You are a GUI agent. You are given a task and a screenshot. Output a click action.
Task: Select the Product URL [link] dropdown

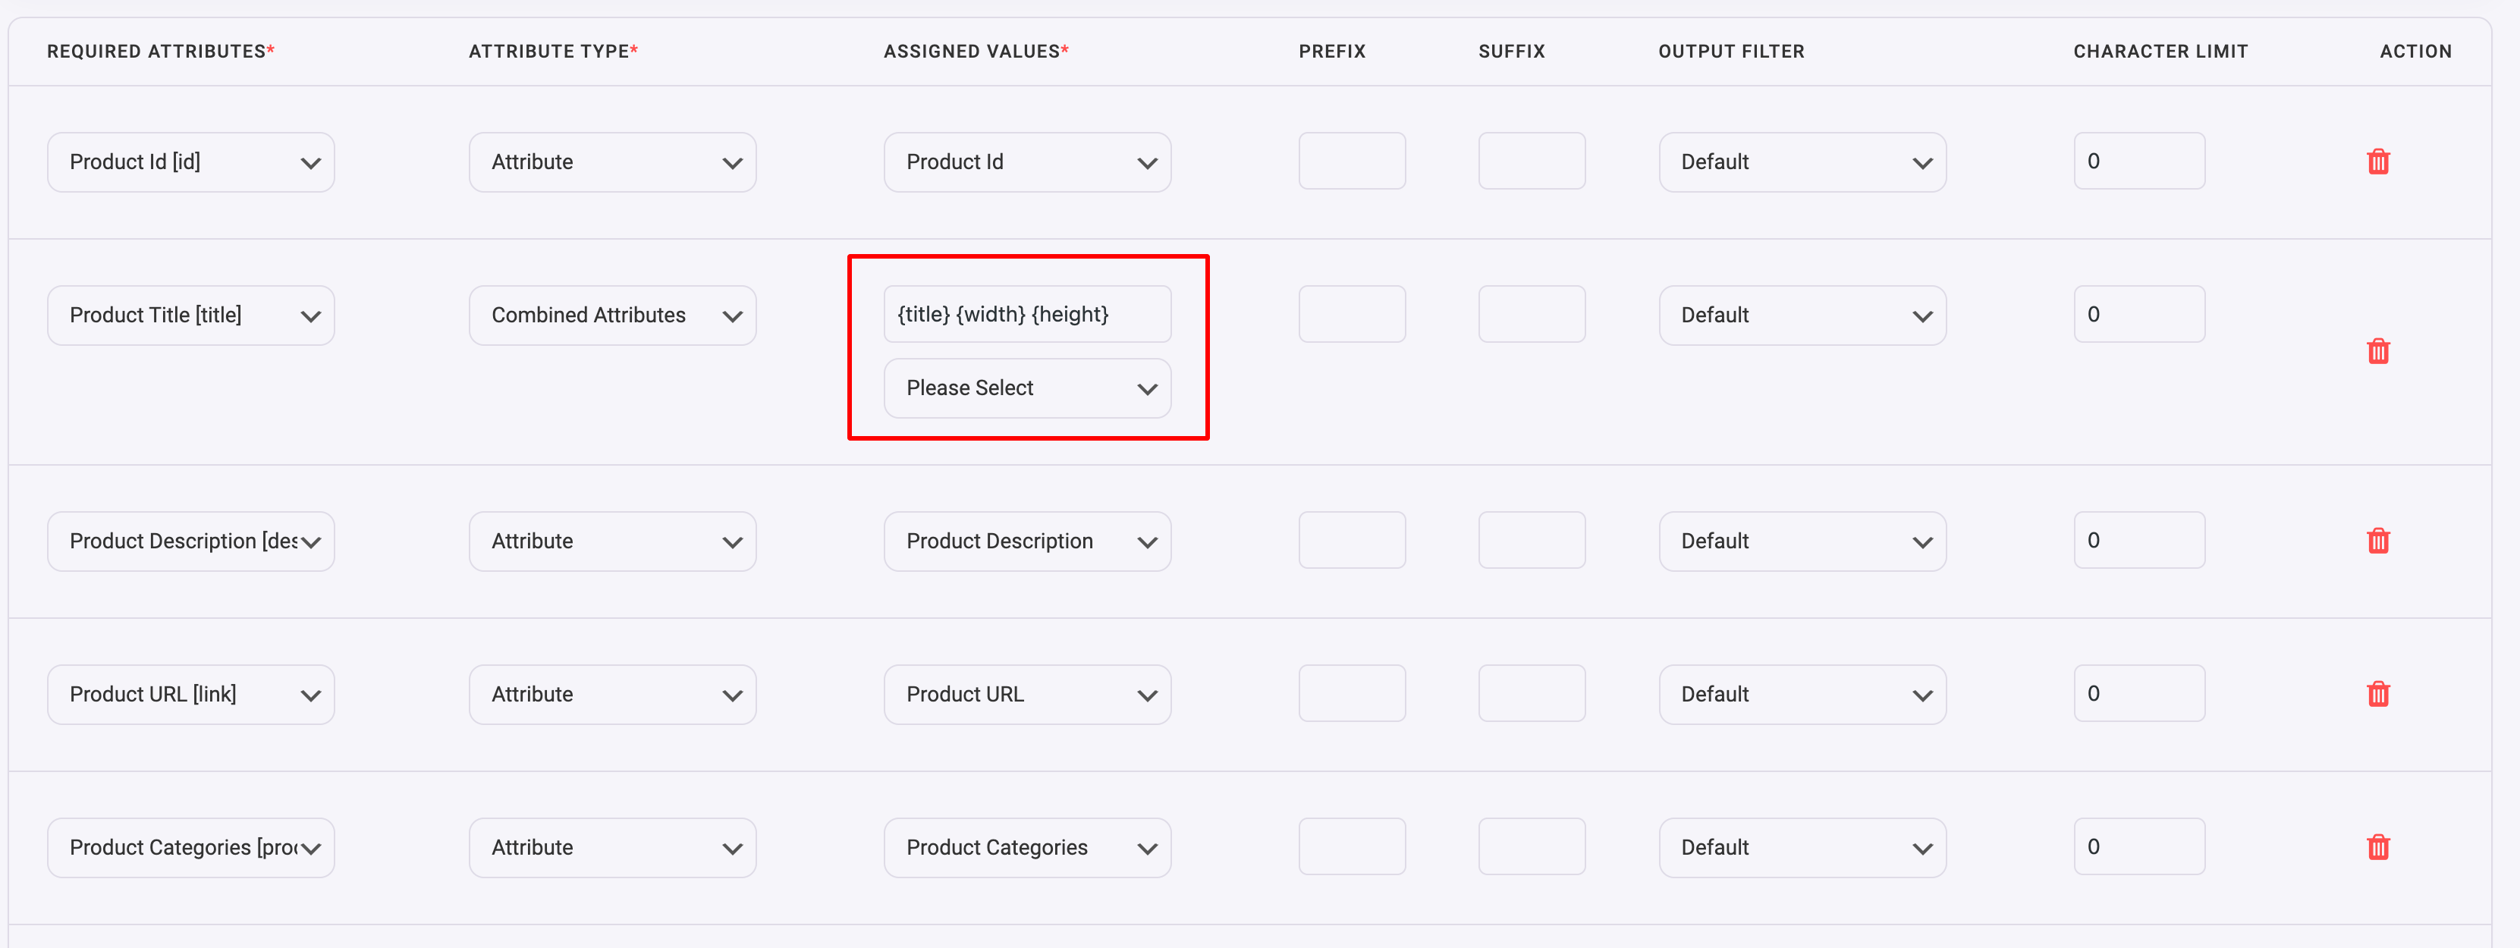tap(190, 695)
